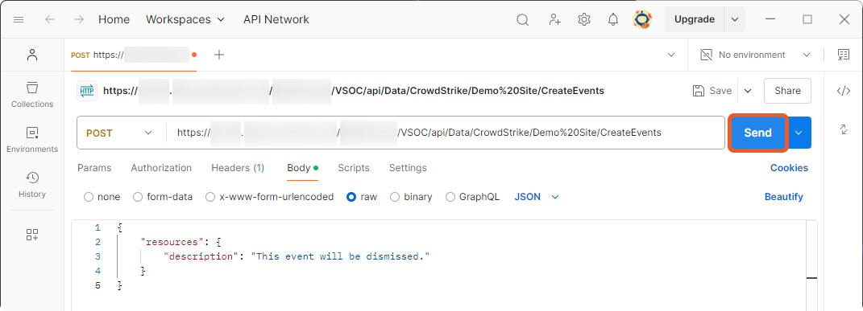Choose the binary body option
The width and height of the screenshot is (863, 311).
tap(411, 197)
